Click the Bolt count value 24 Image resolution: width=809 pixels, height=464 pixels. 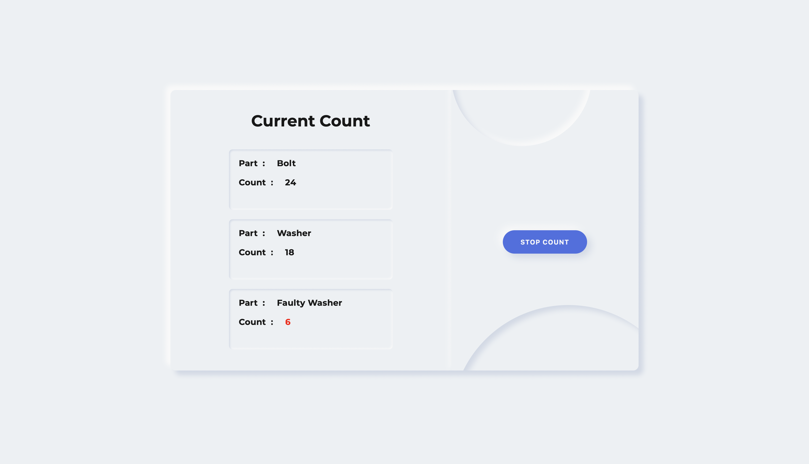click(290, 182)
